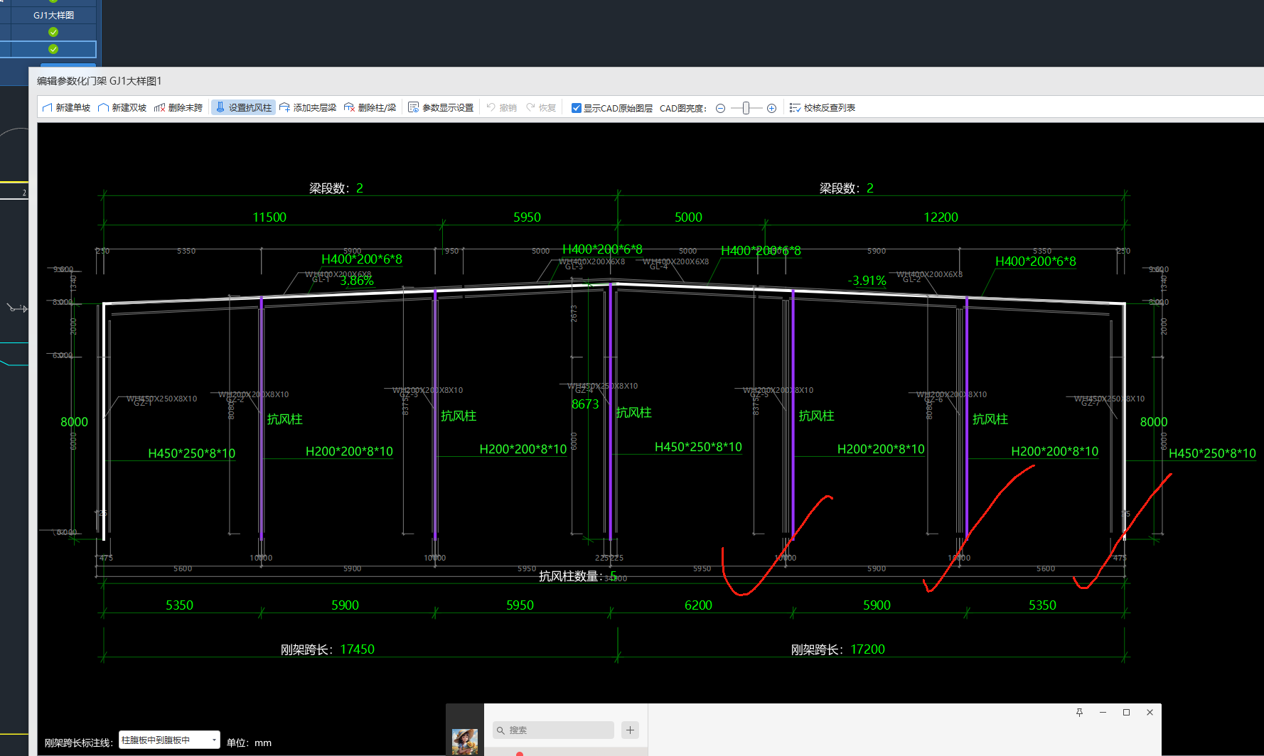1264x756 pixels.
Task: Click the 新建单坡 toolbar button
Action: 66,108
